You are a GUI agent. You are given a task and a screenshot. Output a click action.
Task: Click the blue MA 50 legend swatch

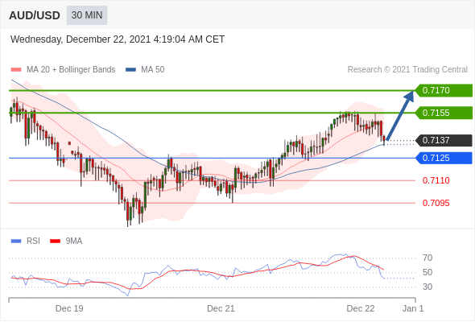pos(131,70)
